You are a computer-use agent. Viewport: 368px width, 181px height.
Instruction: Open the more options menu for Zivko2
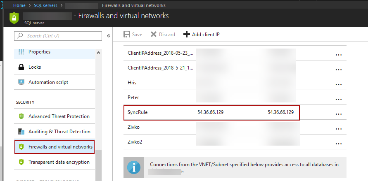point(339,144)
